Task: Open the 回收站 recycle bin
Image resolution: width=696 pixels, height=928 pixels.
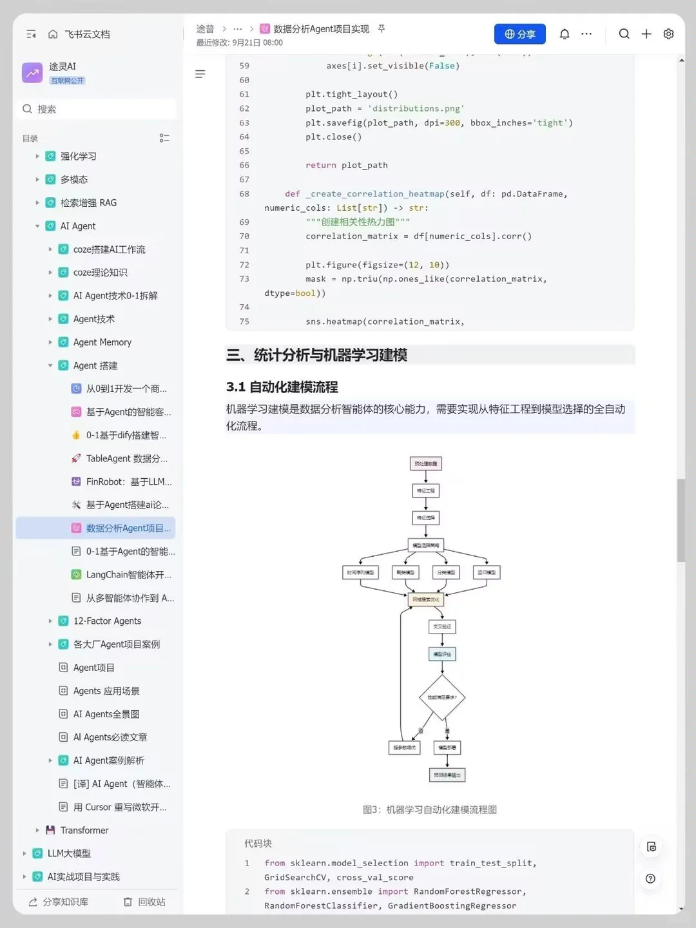Action: point(145,902)
